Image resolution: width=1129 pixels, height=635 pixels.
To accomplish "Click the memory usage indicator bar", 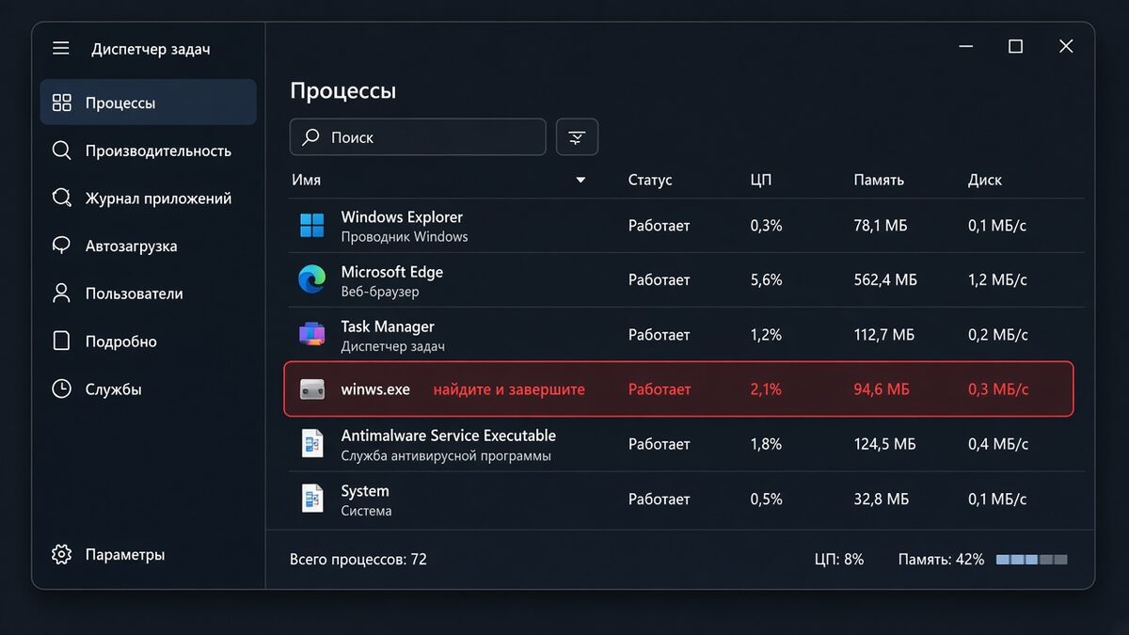I will click(x=1032, y=560).
